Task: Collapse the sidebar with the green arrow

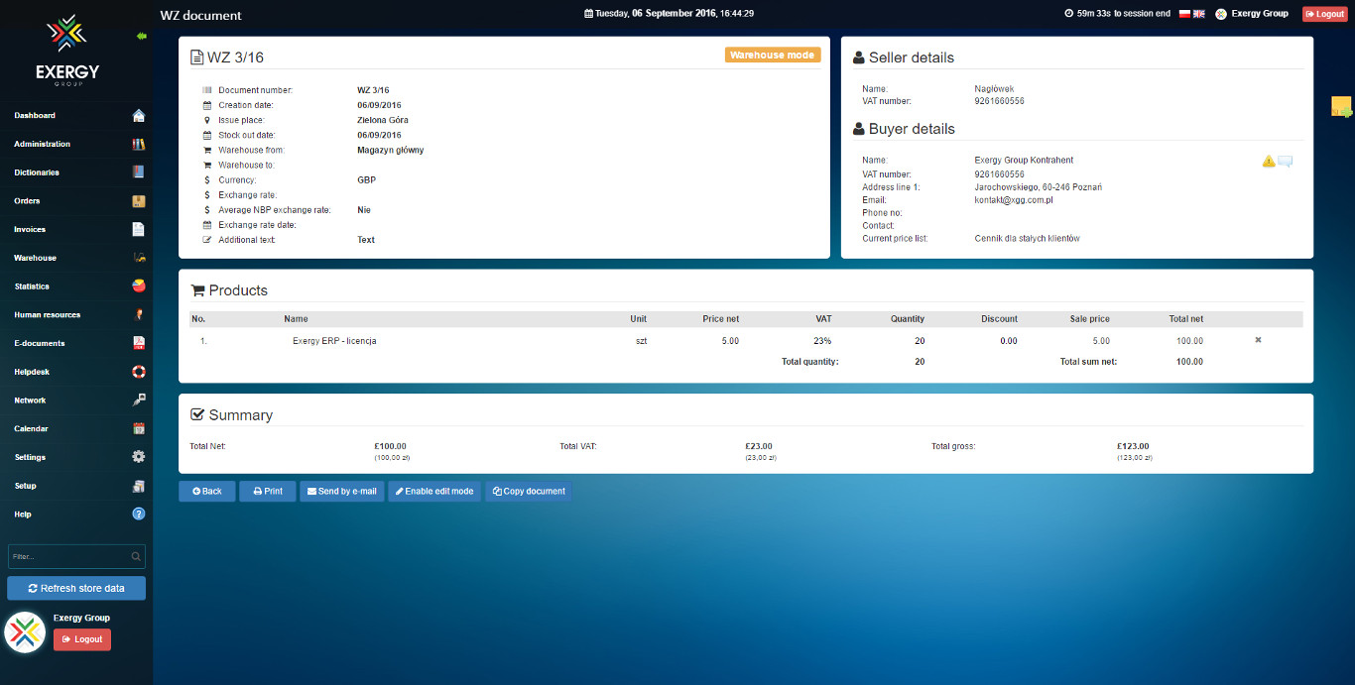Action: (141, 36)
